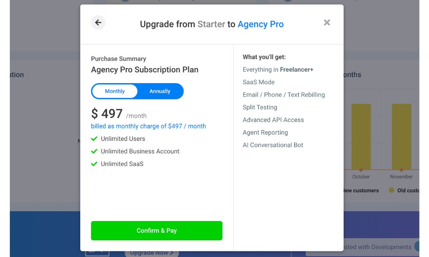
Task: Click the back arrow in the upgrade dialog
Action: (98, 23)
